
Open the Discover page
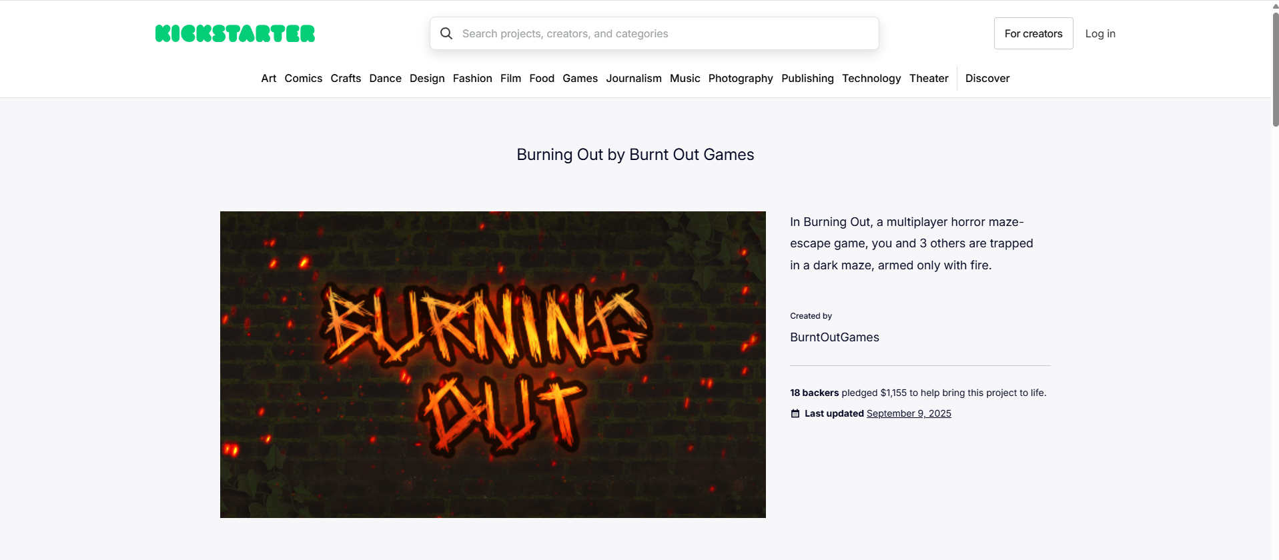click(987, 78)
